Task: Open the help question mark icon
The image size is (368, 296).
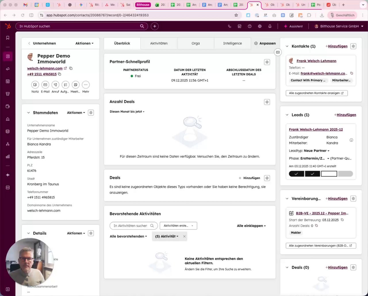Action: click(250, 26)
